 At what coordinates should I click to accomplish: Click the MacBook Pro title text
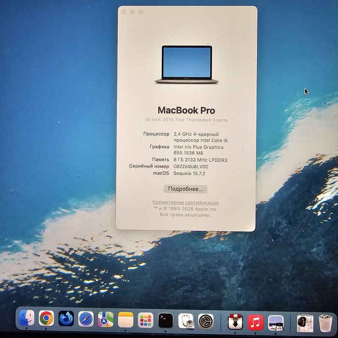pos(186,111)
